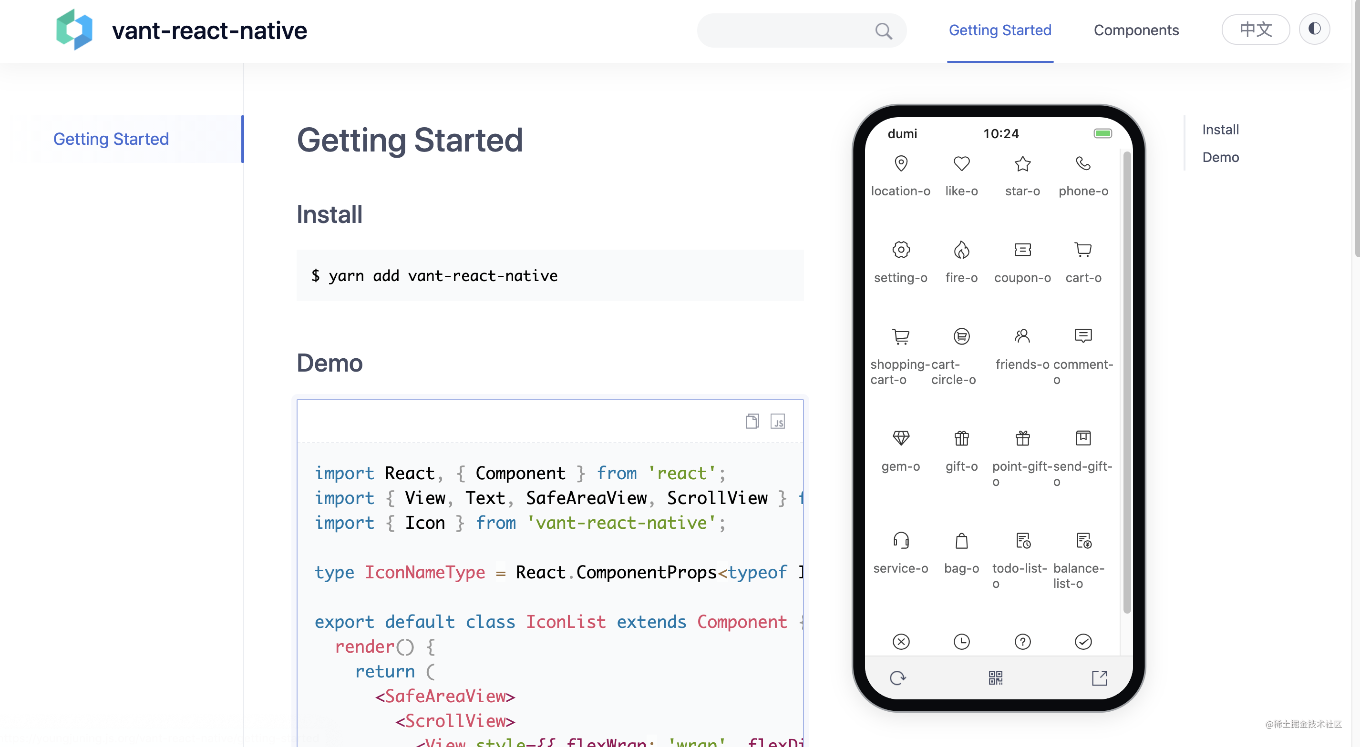Screen dimensions: 1360x747
Task: Toggle the 中文 language switcher
Action: (x=1254, y=29)
